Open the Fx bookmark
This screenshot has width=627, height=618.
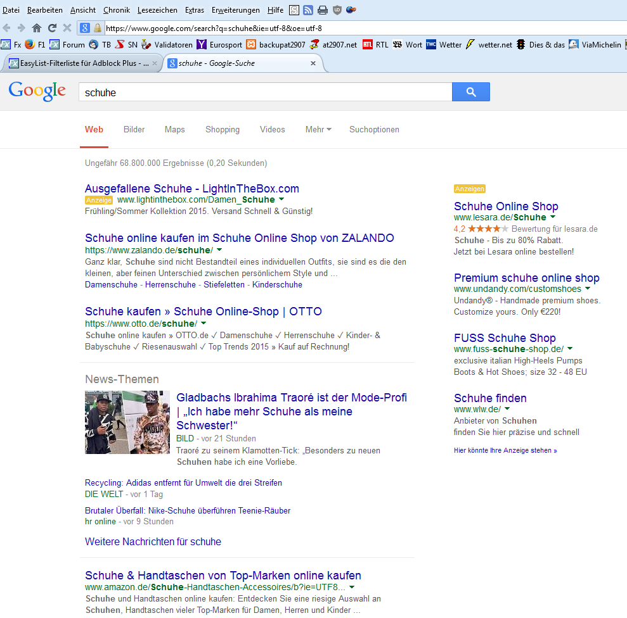click(x=11, y=45)
